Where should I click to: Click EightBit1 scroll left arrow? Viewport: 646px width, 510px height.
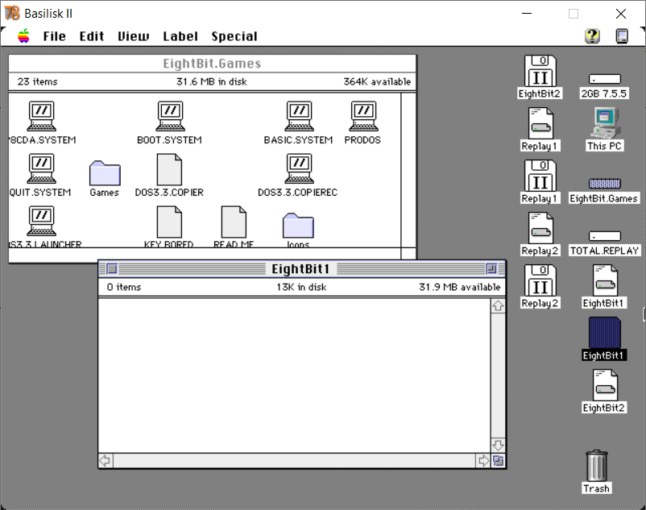click(x=106, y=460)
